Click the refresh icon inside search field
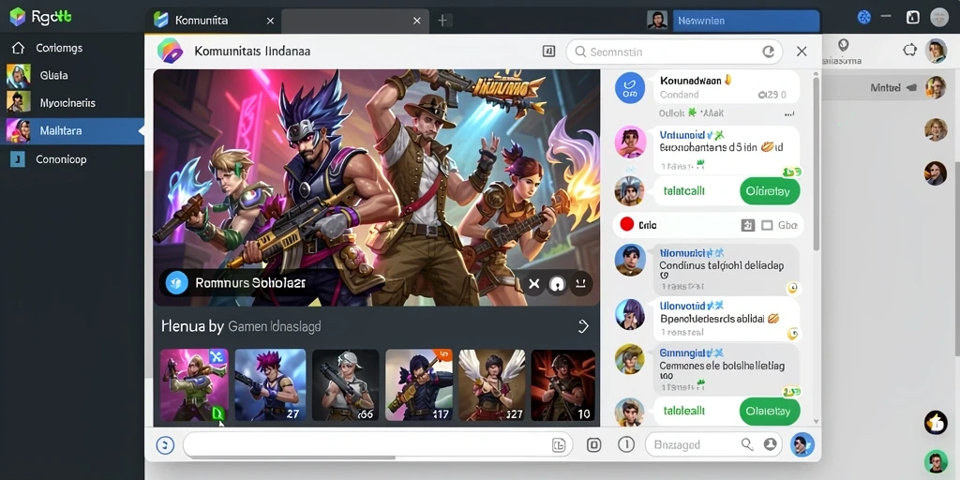The image size is (960, 480). coord(768,52)
